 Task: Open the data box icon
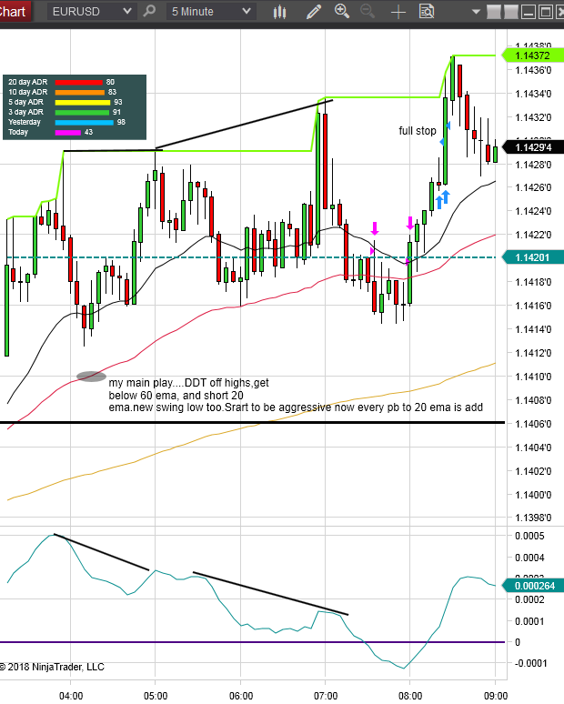coord(426,11)
